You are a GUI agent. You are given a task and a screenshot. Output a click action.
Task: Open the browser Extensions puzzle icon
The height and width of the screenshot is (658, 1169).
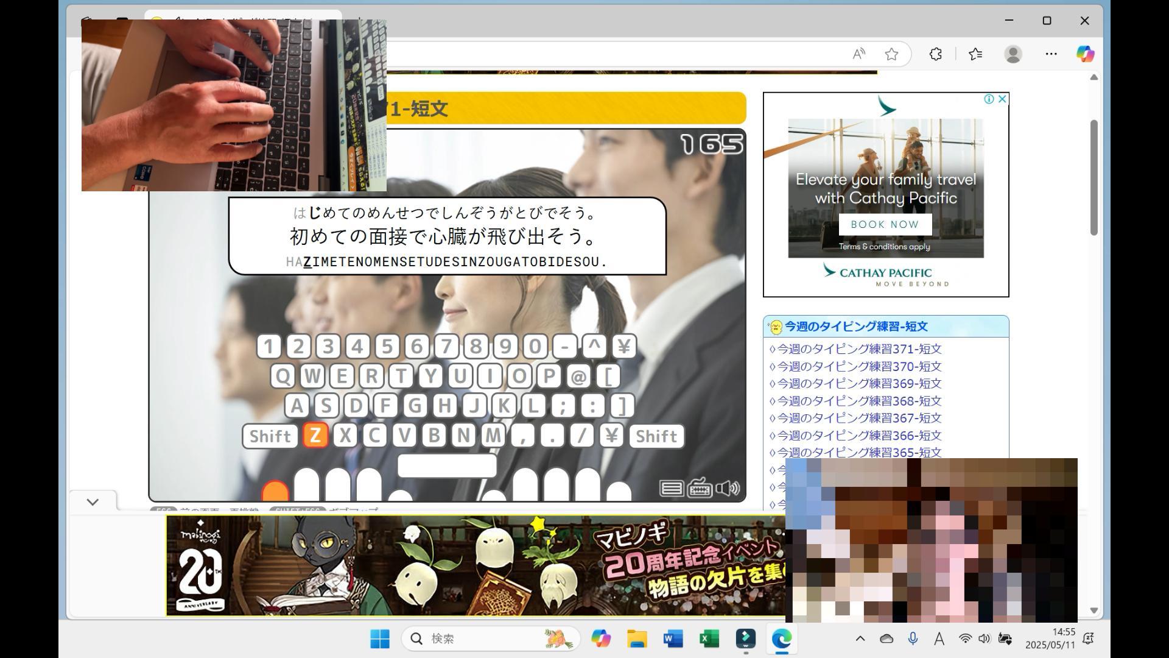coord(936,54)
